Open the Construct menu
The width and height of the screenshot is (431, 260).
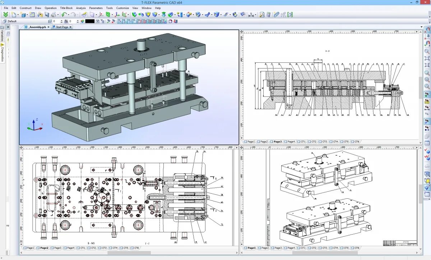26,8
